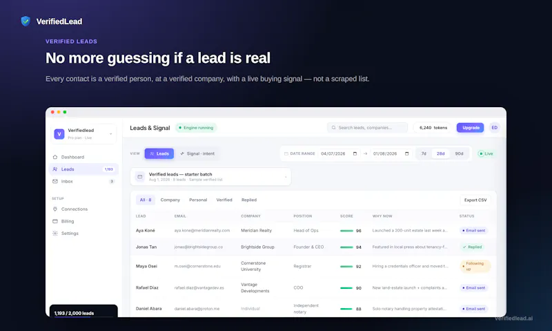Click the starter batch list icon

140,177
